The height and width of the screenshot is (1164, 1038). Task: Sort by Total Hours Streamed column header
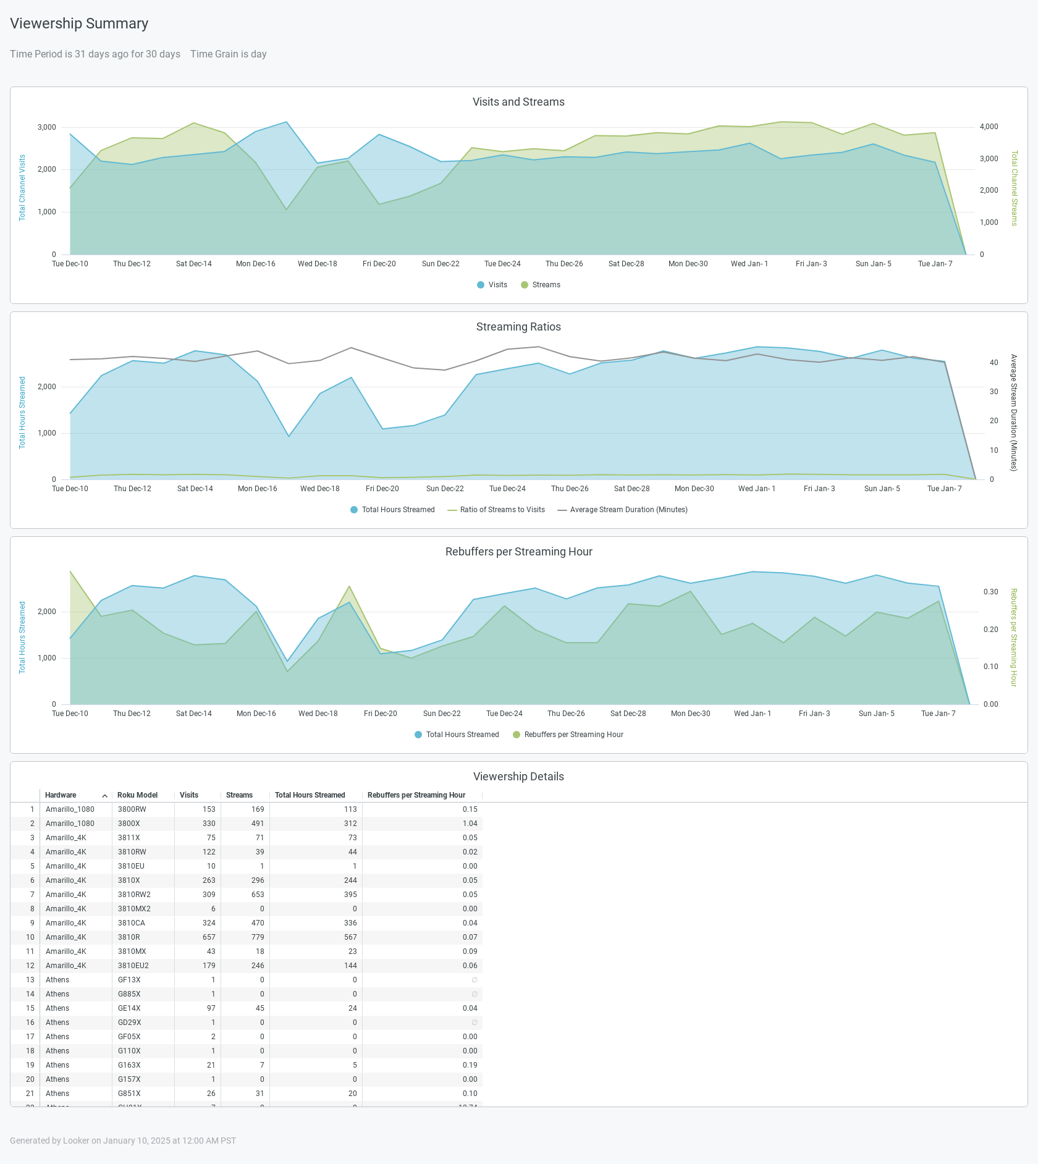coord(310,795)
